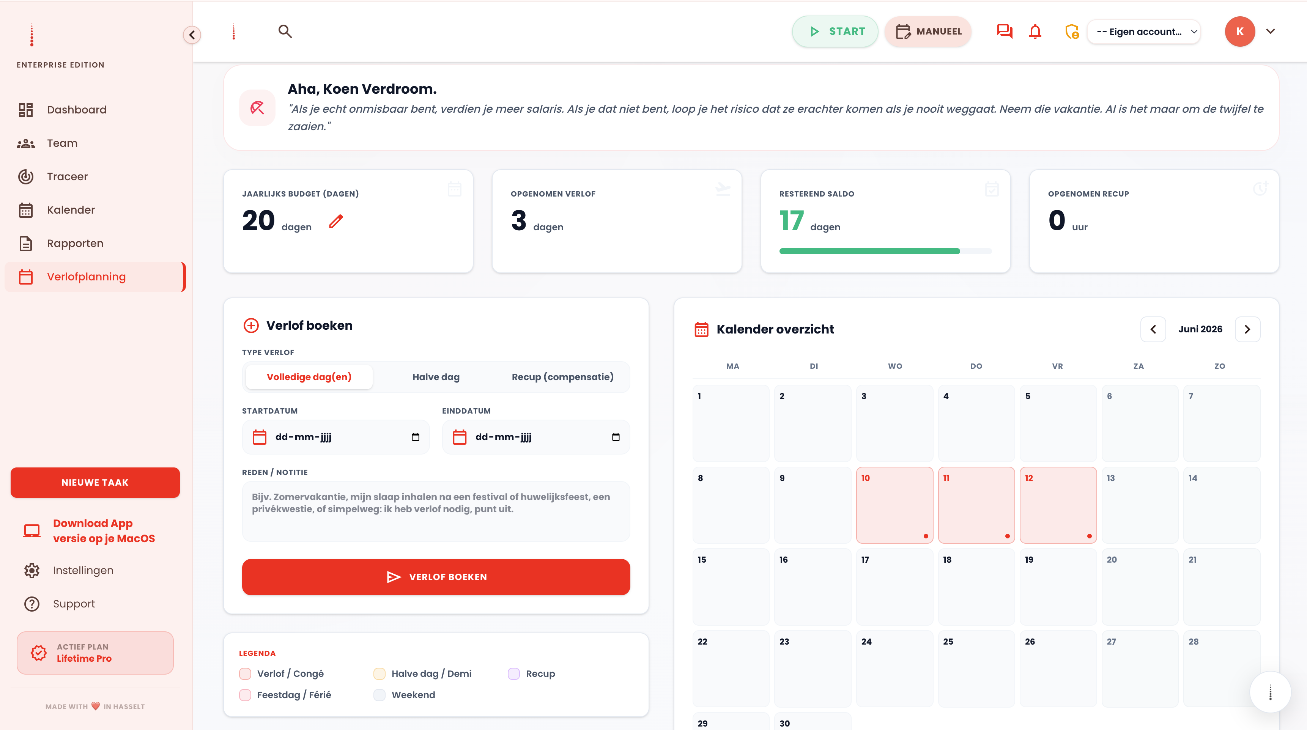
Task: Select June 24 in the calendar
Action: point(894,669)
